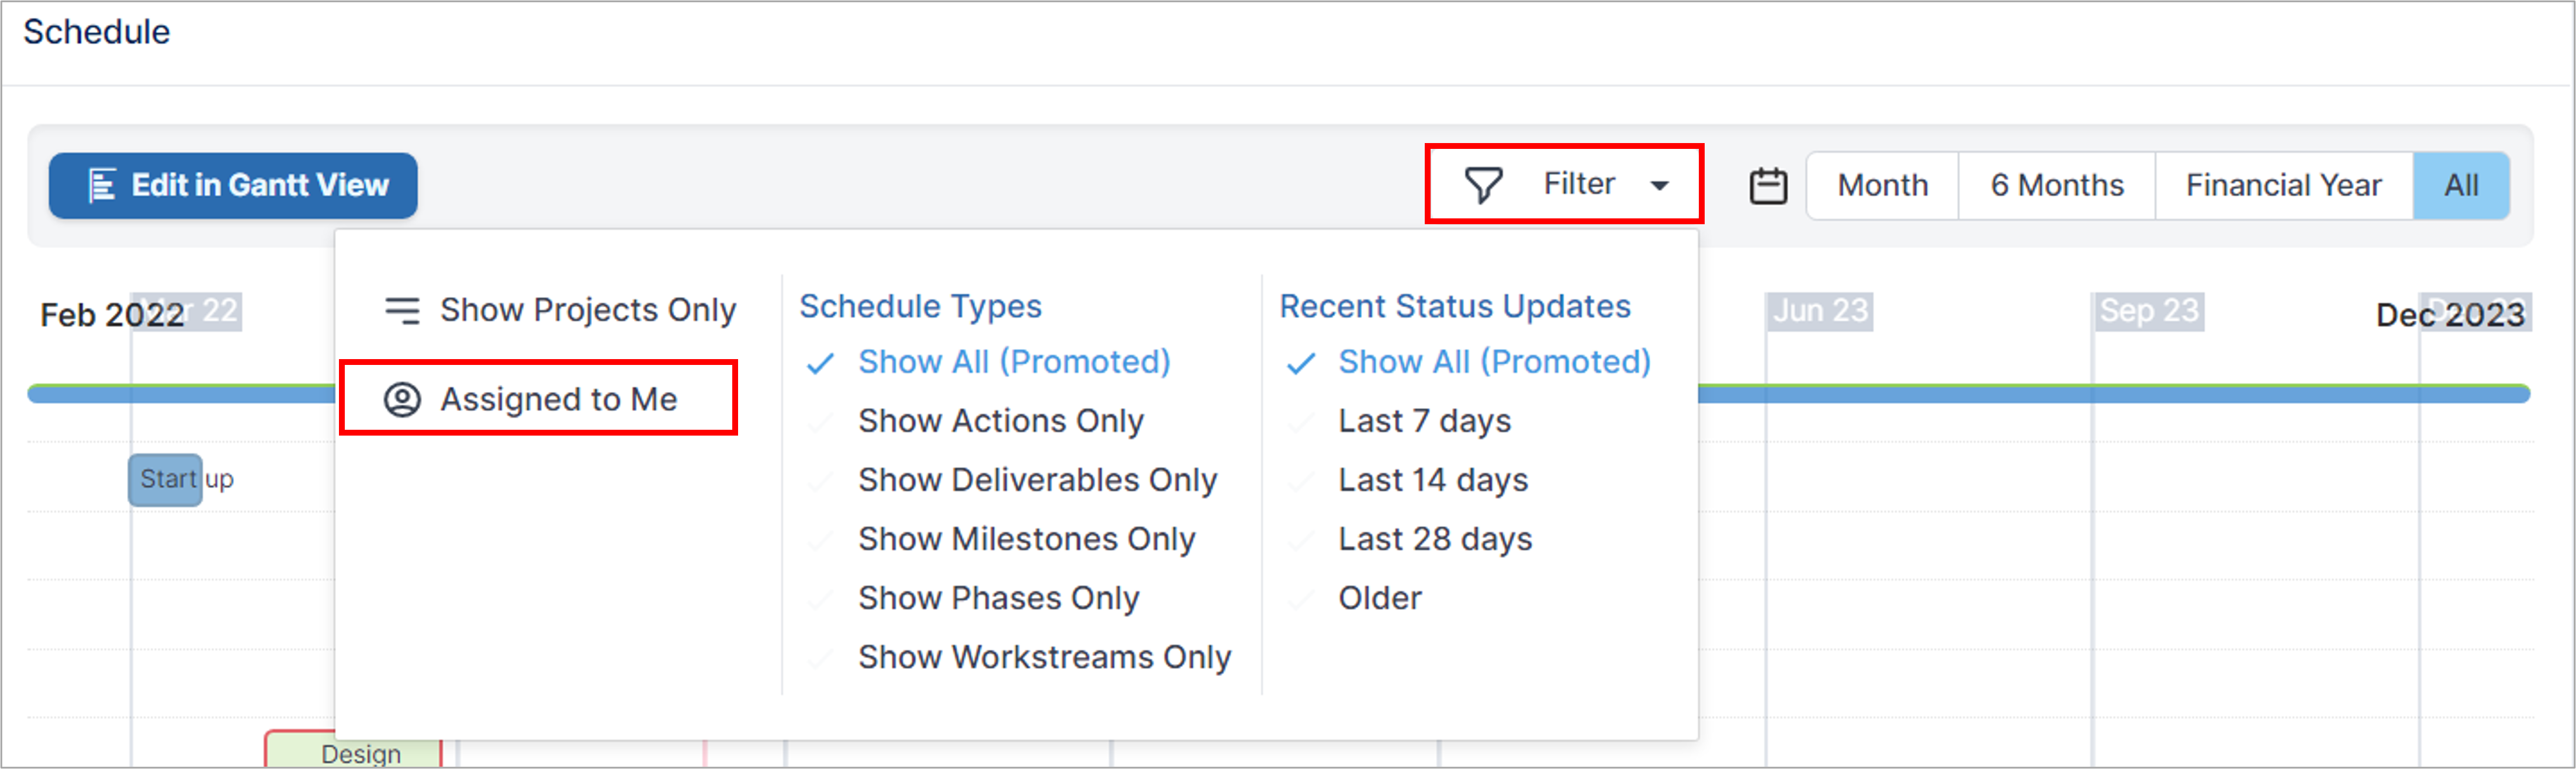Click the list icon for Show Projects Only

click(402, 311)
